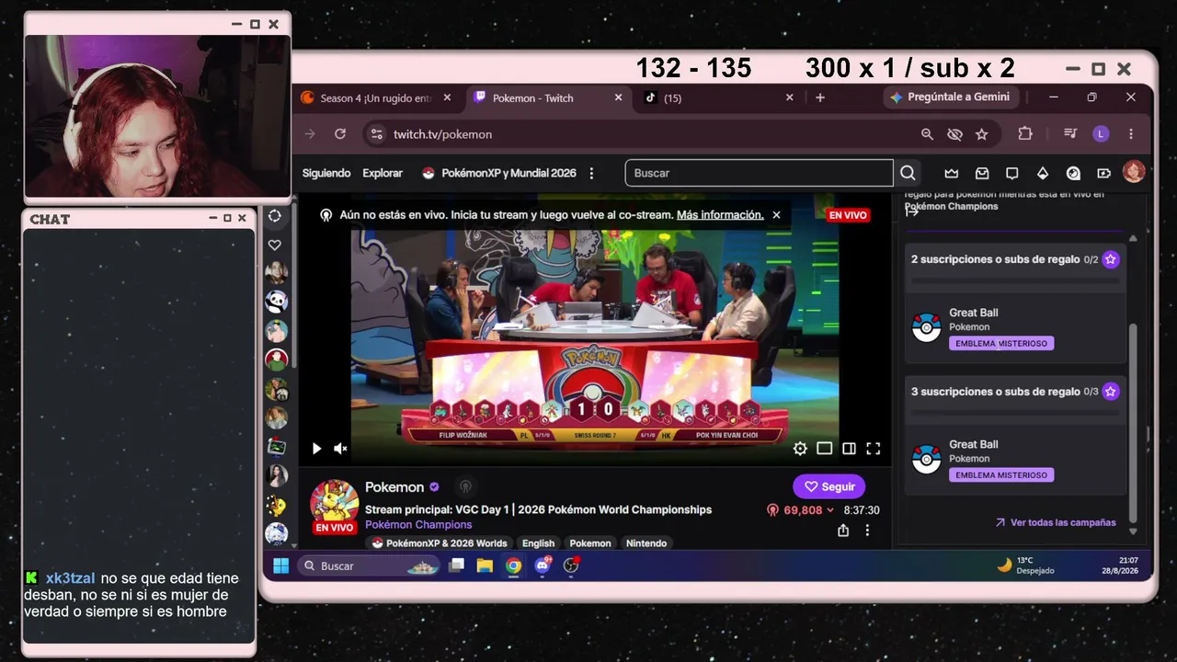The image size is (1177, 662).
Task: Click the camera icon in Twitch header
Action: (1103, 173)
